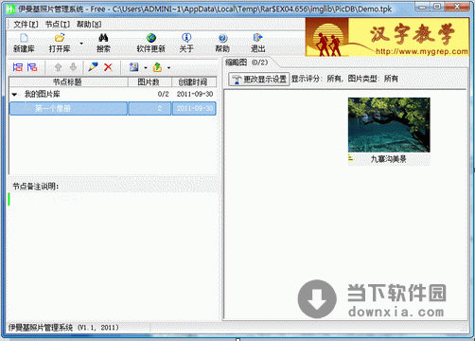Click the 更改显示设置 button
Image resolution: width=475 pixels, height=341 pixels.
click(259, 79)
